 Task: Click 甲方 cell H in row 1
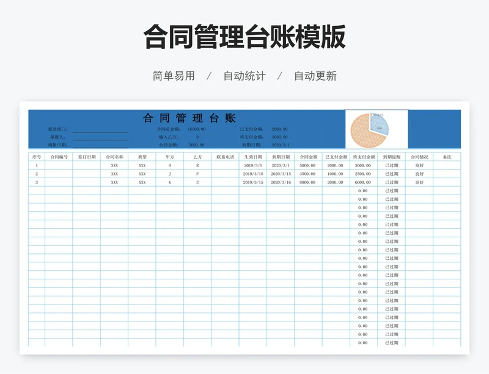(x=170, y=165)
